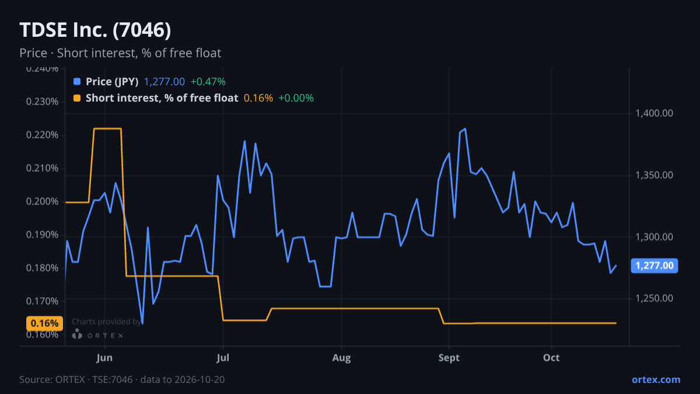Image resolution: width=700 pixels, height=394 pixels.
Task: Click the 1,250.00 right axis label
Action: click(x=654, y=298)
